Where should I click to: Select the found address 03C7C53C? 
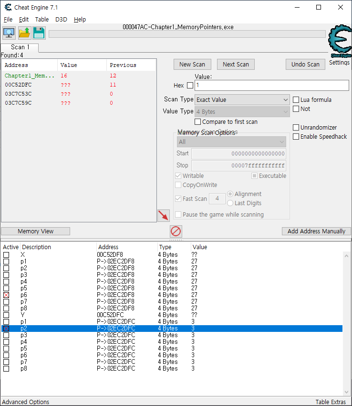coord(79,94)
